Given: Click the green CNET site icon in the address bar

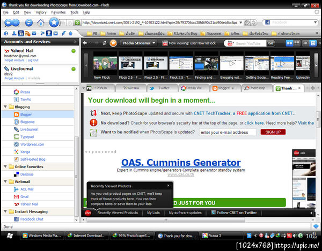Looking at the screenshot, I should pyautogui.click(x=77, y=22).
